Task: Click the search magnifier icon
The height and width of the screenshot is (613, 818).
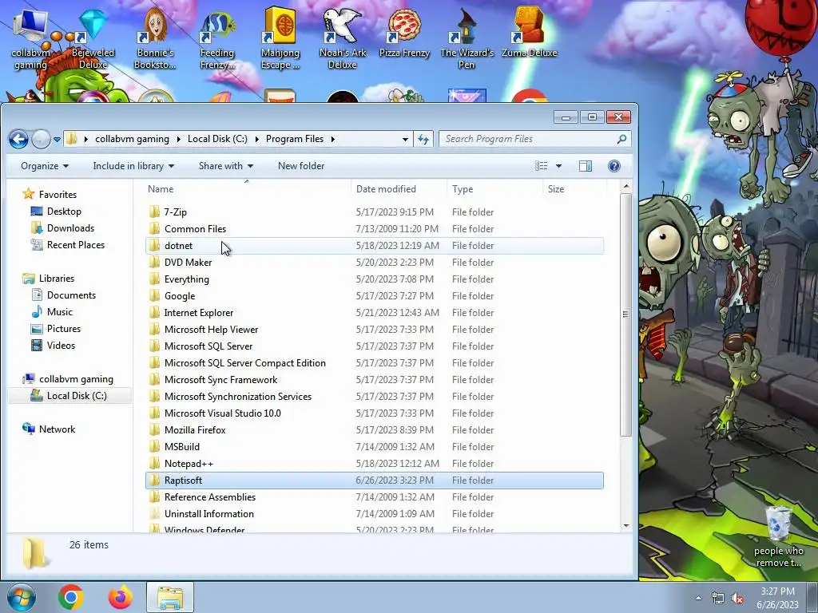Action: (x=621, y=139)
